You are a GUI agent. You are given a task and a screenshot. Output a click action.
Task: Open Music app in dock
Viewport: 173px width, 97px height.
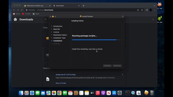[98, 93]
